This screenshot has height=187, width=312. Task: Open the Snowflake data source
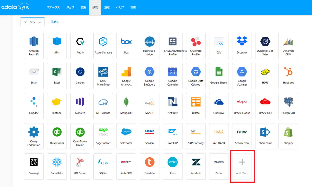point(57,166)
